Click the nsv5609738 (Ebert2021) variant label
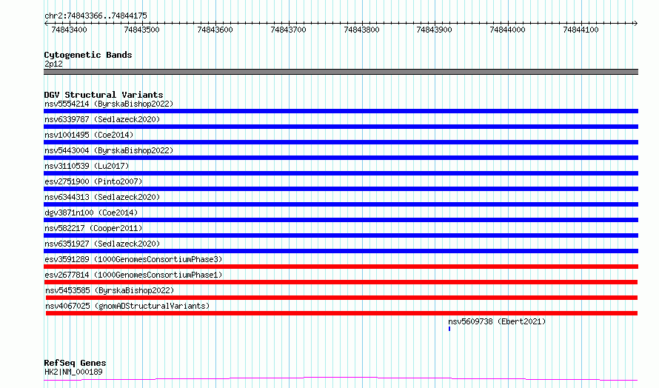Screen dimensions: 659x388 pos(497,321)
